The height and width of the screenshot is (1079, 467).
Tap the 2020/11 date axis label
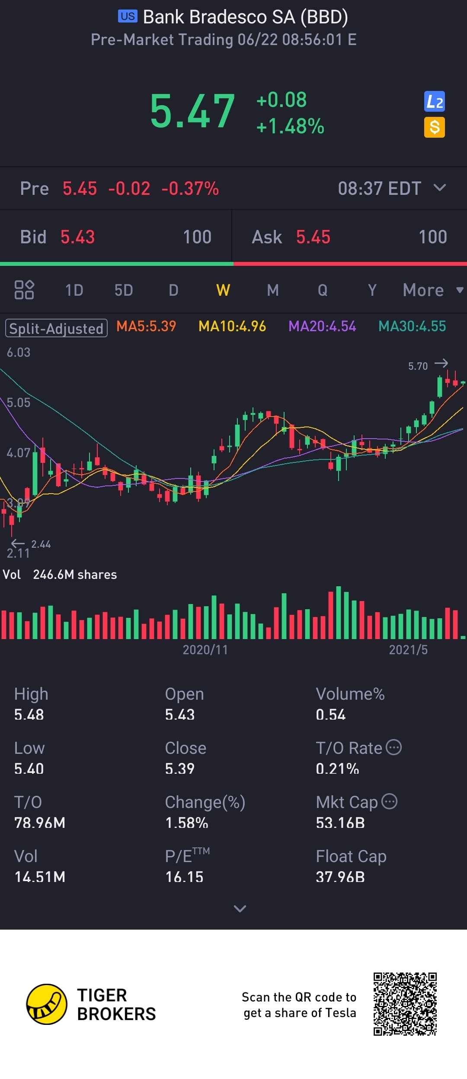pos(205,649)
